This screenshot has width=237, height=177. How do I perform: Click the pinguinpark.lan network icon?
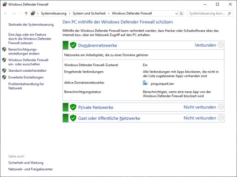(145, 83)
